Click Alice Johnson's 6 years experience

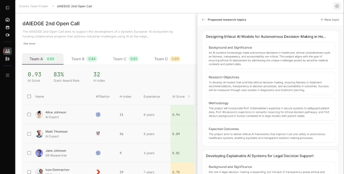coord(149,115)
